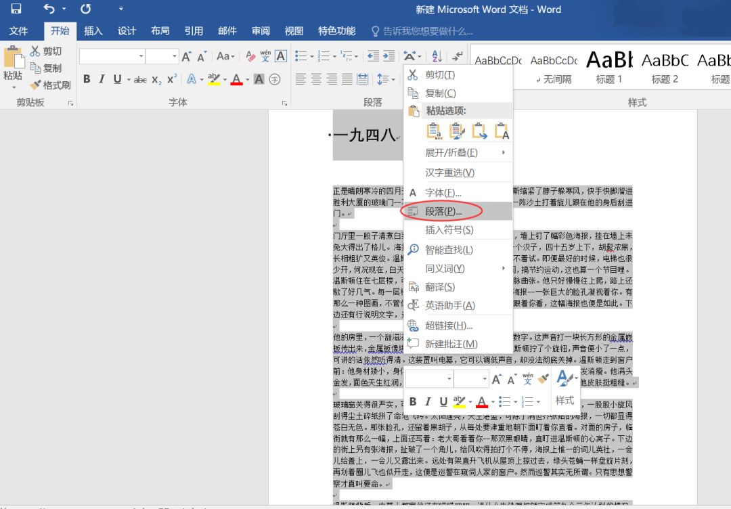Click the increase indent icon
731x509 pixels.
click(389, 56)
